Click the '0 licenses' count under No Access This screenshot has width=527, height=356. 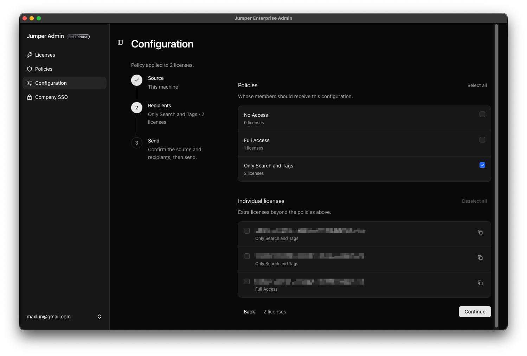(x=254, y=123)
